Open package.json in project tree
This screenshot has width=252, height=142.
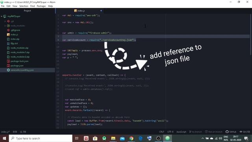(17, 66)
